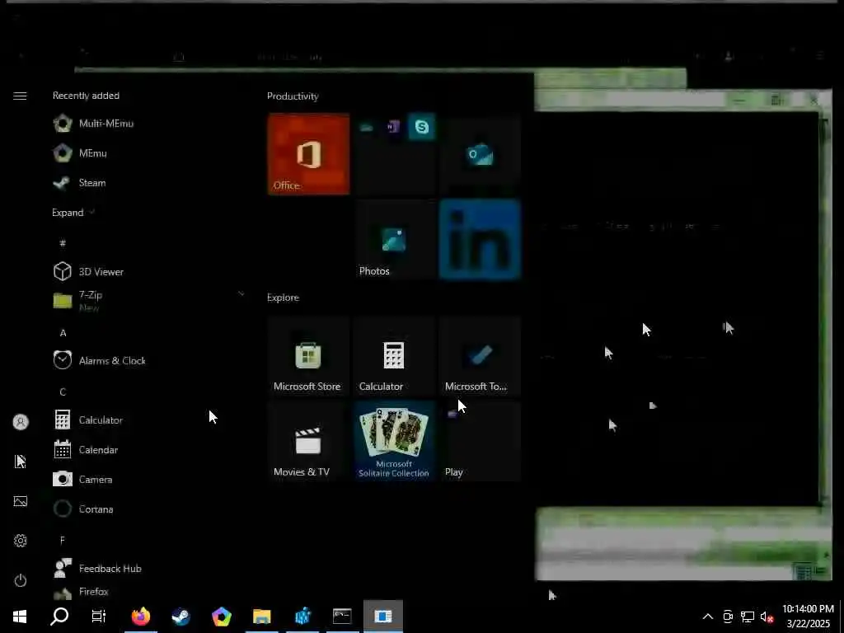Open the Power options
The height and width of the screenshot is (633, 844).
coord(20,580)
